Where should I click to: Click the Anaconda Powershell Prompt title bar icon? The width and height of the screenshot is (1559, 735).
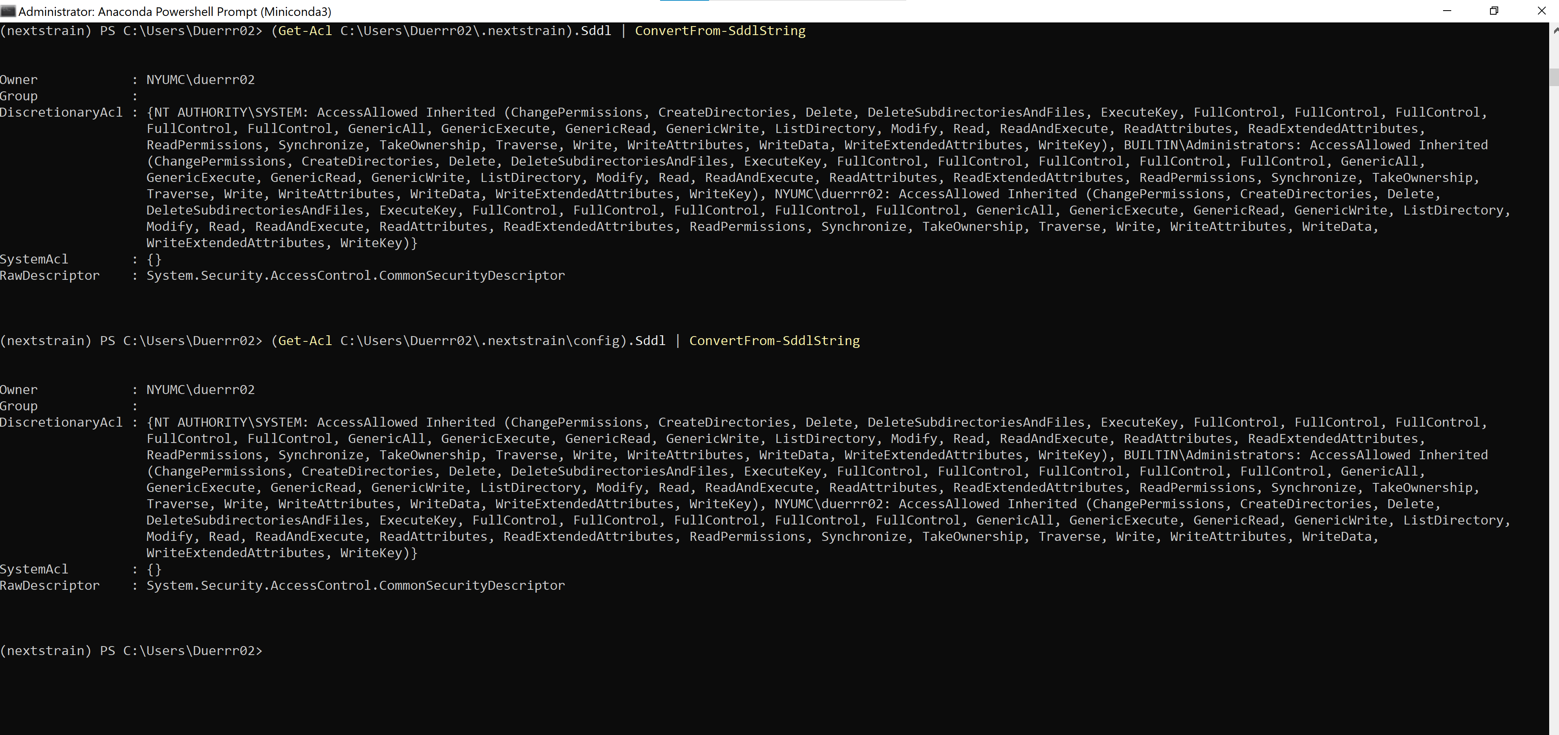(x=9, y=11)
